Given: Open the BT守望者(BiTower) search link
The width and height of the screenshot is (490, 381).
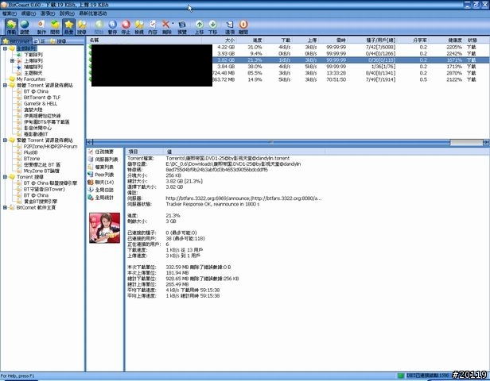Looking at the screenshot, I should [44, 189].
